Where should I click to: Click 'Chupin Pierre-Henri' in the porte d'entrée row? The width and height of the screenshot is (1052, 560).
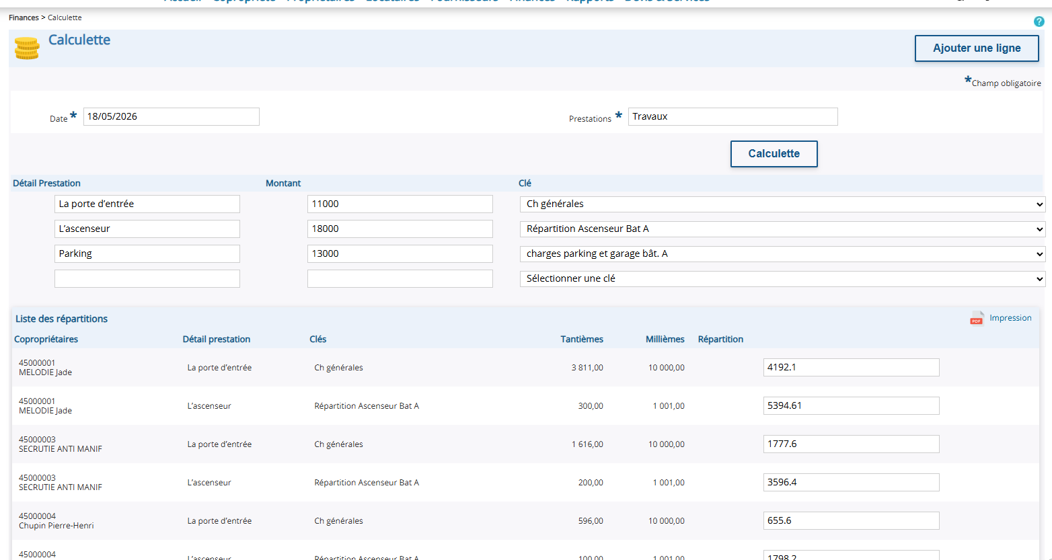coord(57,526)
